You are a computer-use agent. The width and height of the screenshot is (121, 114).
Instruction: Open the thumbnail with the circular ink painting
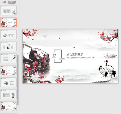click(x=8, y=82)
